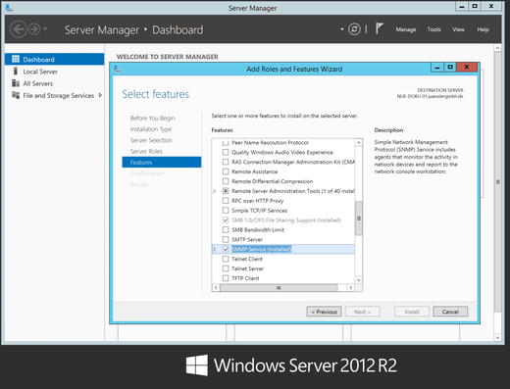Click the back navigation arrow icon
The height and width of the screenshot is (389, 510).
19,29
